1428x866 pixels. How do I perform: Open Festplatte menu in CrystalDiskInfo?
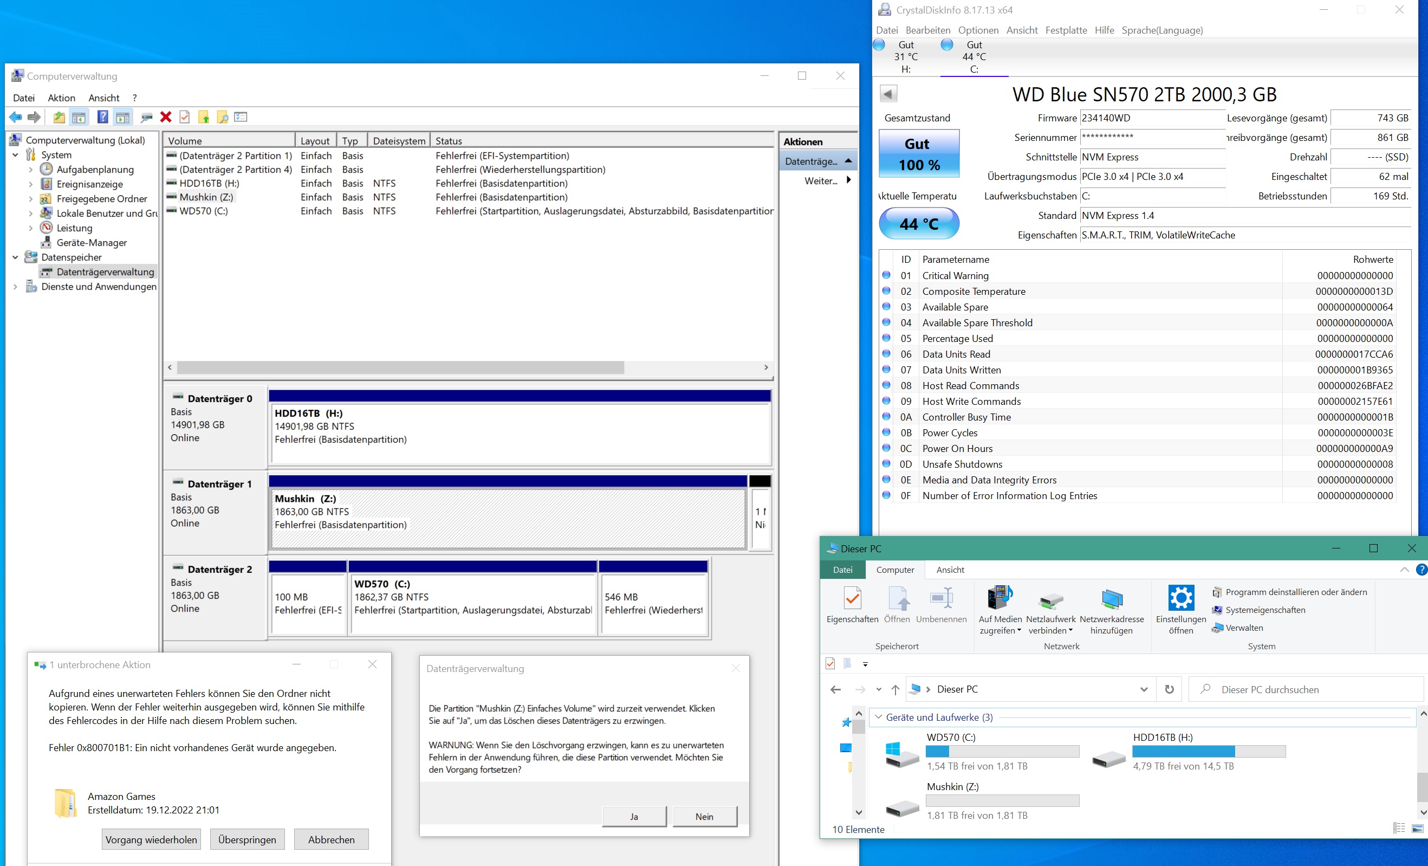tap(1066, 30)
